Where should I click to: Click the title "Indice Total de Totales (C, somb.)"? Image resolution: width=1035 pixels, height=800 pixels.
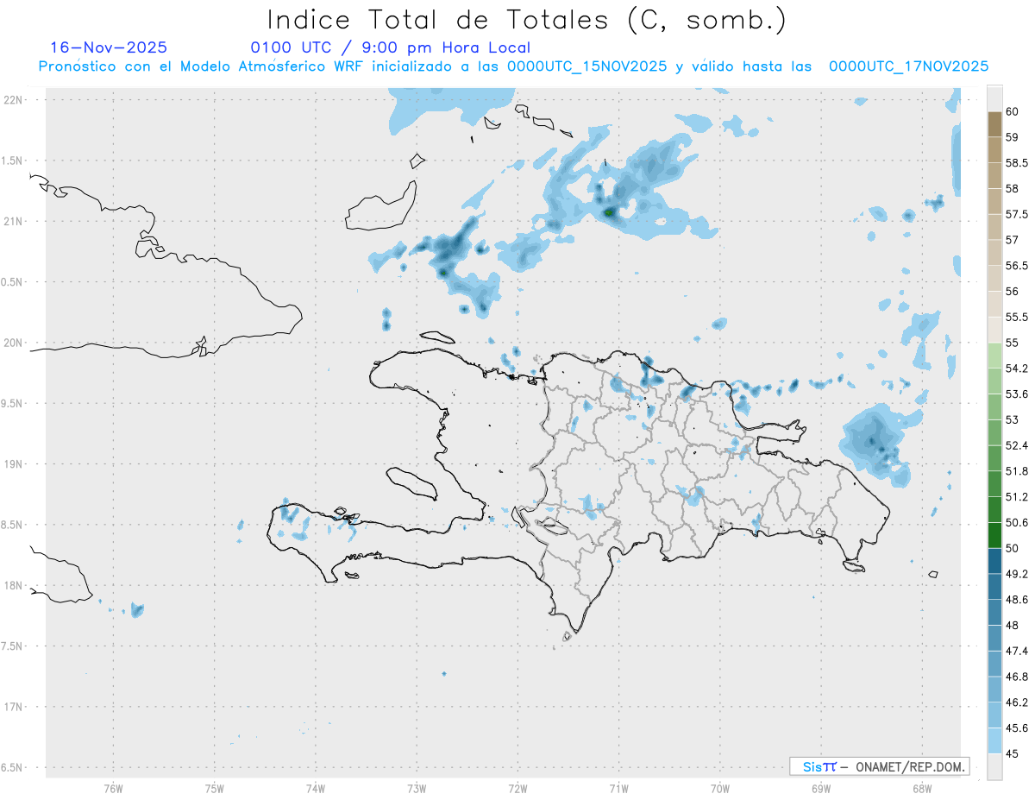click(x=526, y=19)
